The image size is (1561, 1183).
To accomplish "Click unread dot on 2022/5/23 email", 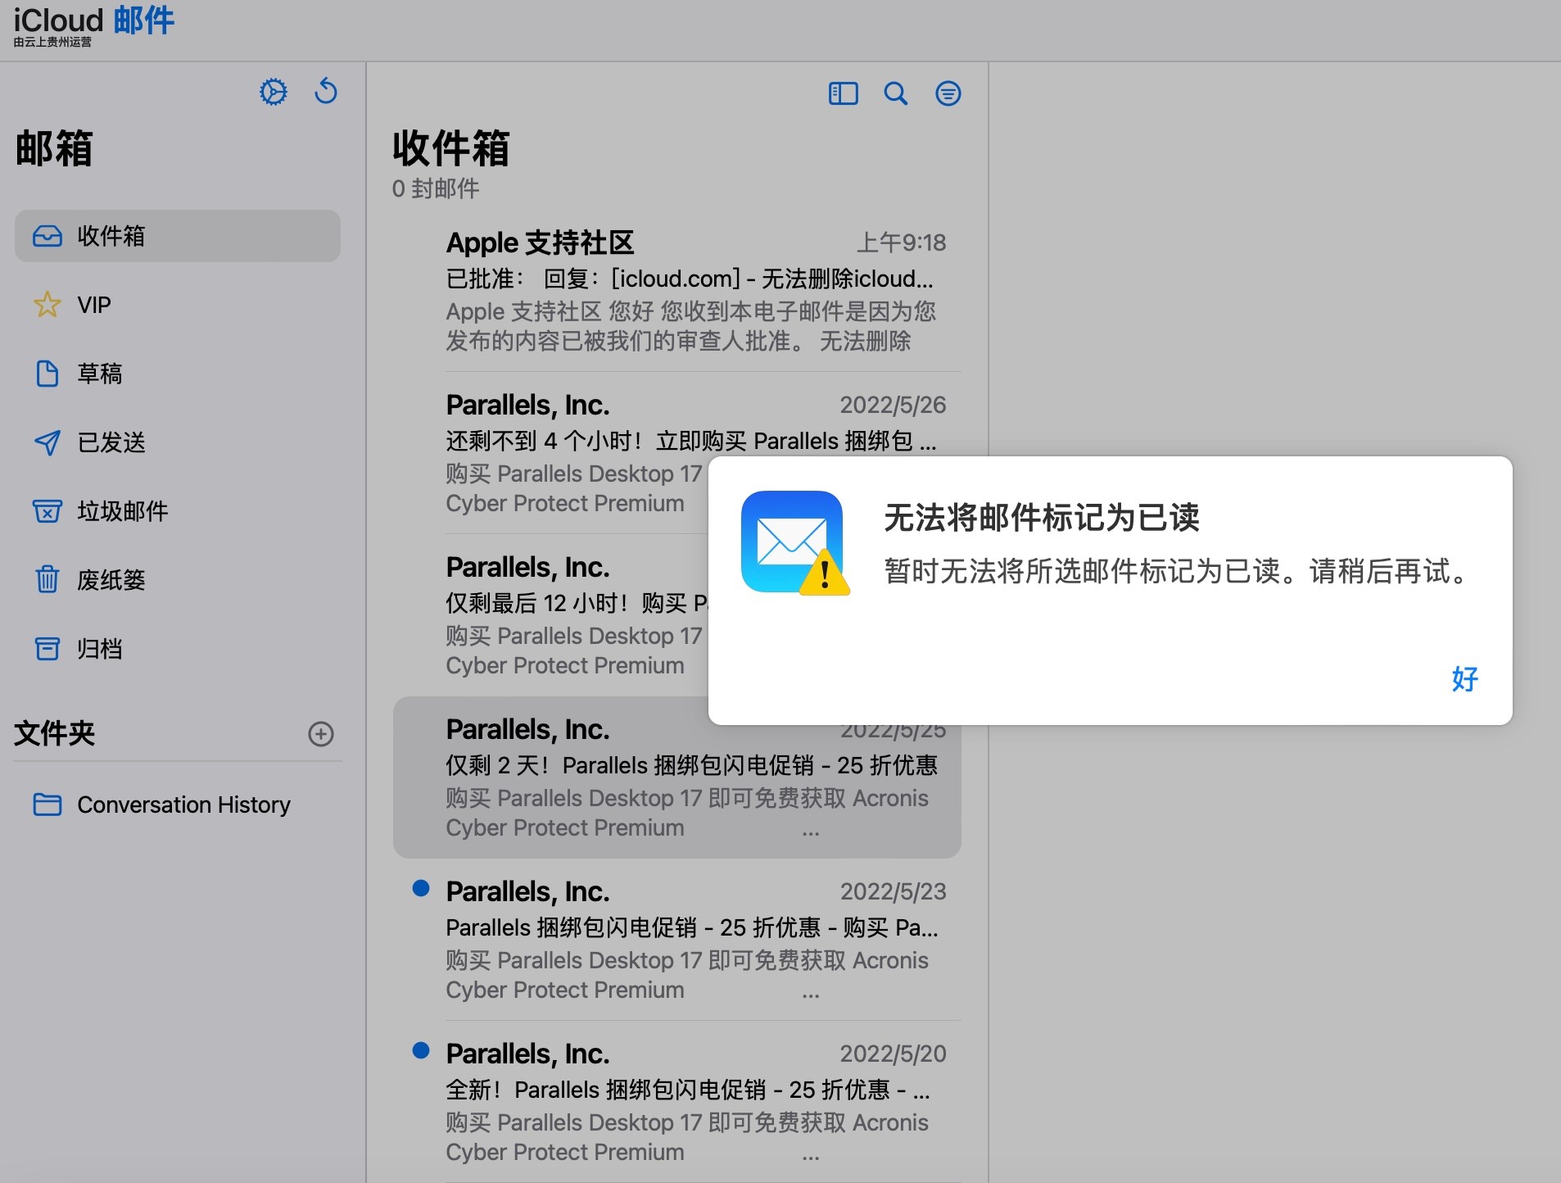I will click(x=421, y=888).
